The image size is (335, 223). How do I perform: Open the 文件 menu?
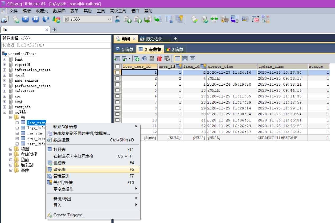point(13,11)
